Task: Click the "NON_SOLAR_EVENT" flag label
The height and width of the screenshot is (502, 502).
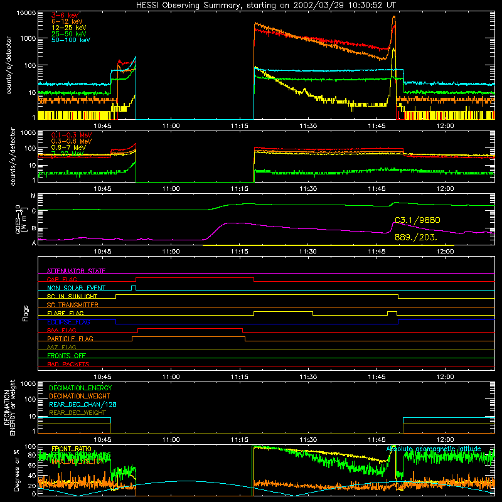Action: click(76, 288)
